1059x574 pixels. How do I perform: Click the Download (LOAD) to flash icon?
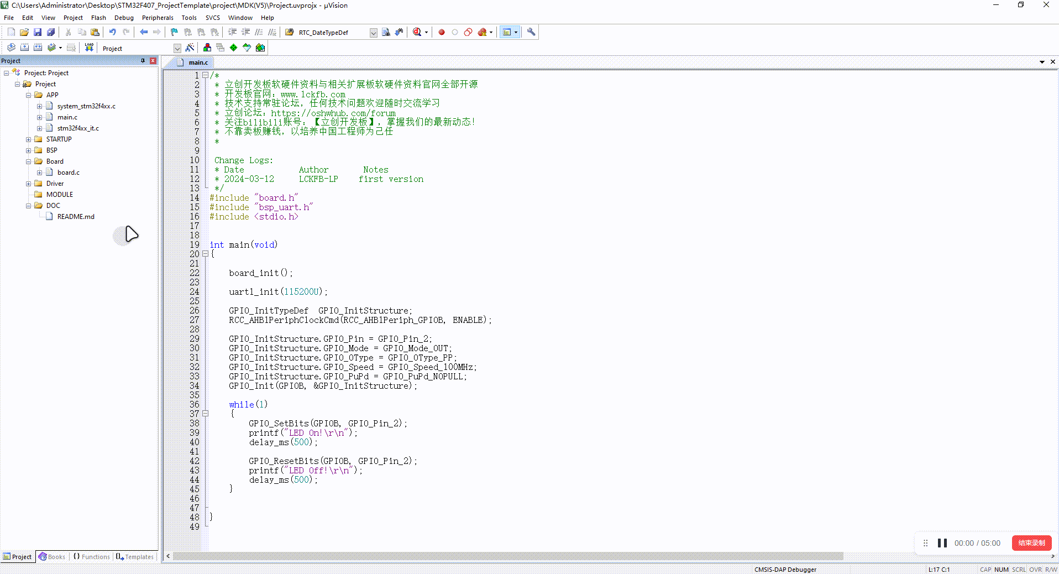[89, 48]
